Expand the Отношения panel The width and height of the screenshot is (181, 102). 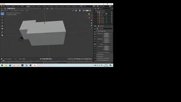point(100,54)
